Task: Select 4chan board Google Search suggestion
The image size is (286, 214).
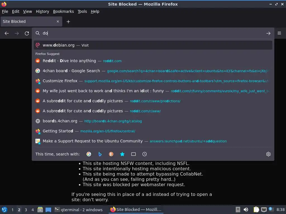Action: point(153,71)
